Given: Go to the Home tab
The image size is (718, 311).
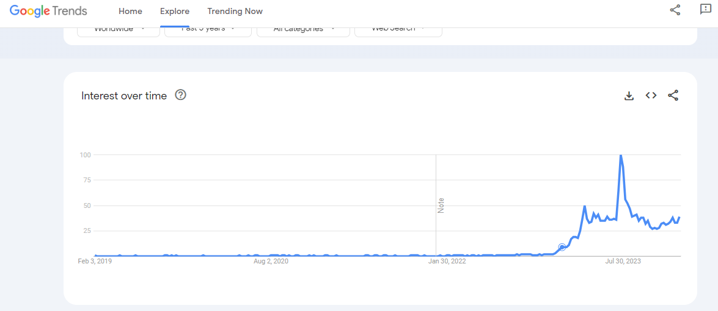Looking at the screenshot, I should [130, 11].
